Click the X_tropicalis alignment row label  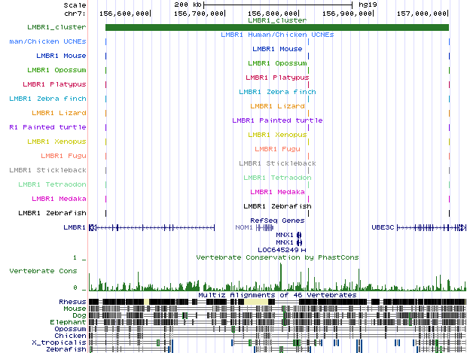pyautogui.click(x=64, y=342)
